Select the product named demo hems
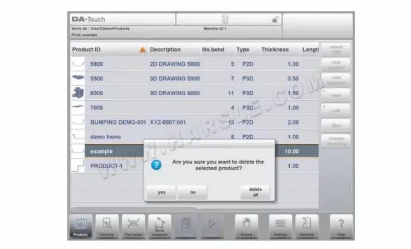The height and width of the screenshot is (249, 411). (x=105, y=136)
